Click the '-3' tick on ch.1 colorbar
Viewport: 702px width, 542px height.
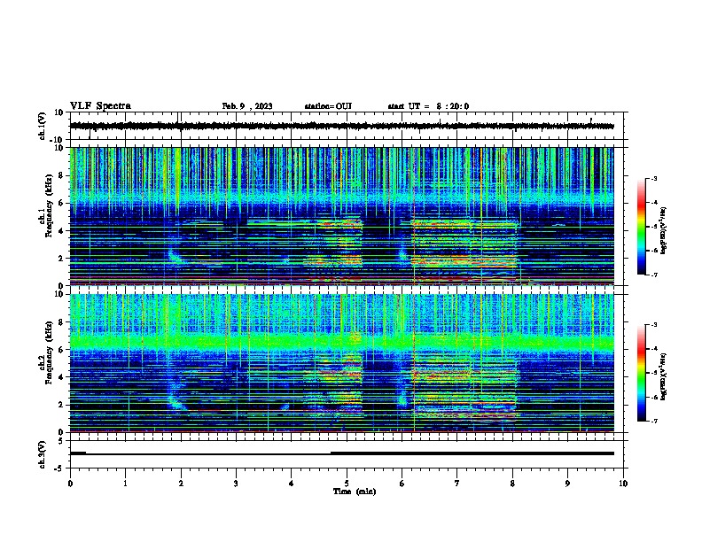tap(654, 178)
